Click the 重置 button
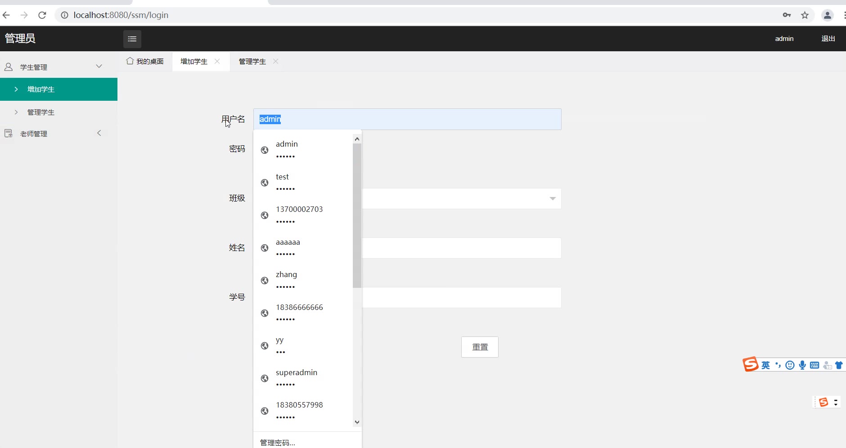 (480, 347)
